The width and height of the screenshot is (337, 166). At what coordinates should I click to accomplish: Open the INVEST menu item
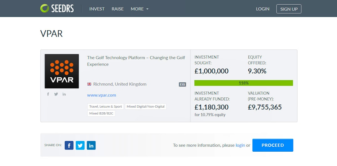point(97,9)
